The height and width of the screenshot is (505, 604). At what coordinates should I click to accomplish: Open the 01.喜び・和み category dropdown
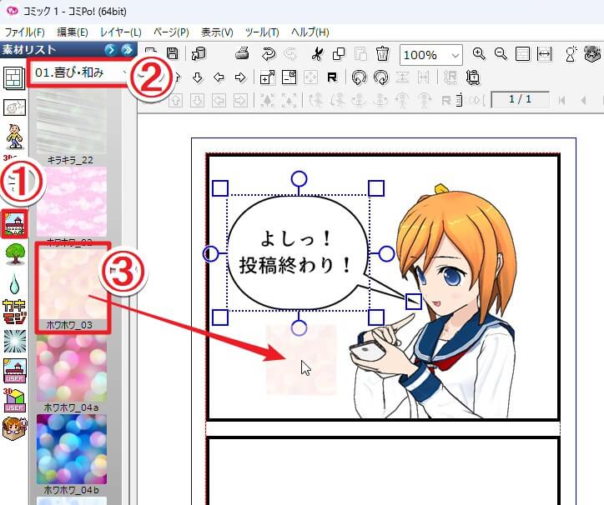[80, 72]
